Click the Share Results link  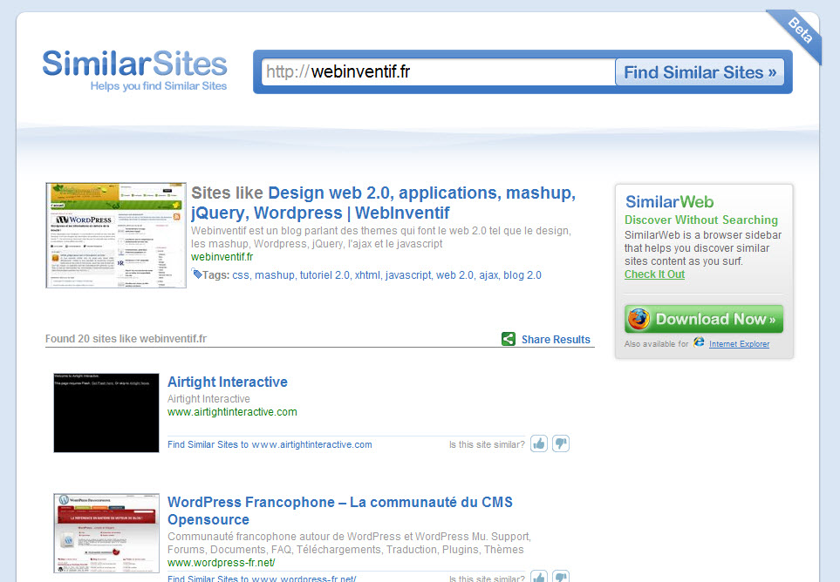556,339
